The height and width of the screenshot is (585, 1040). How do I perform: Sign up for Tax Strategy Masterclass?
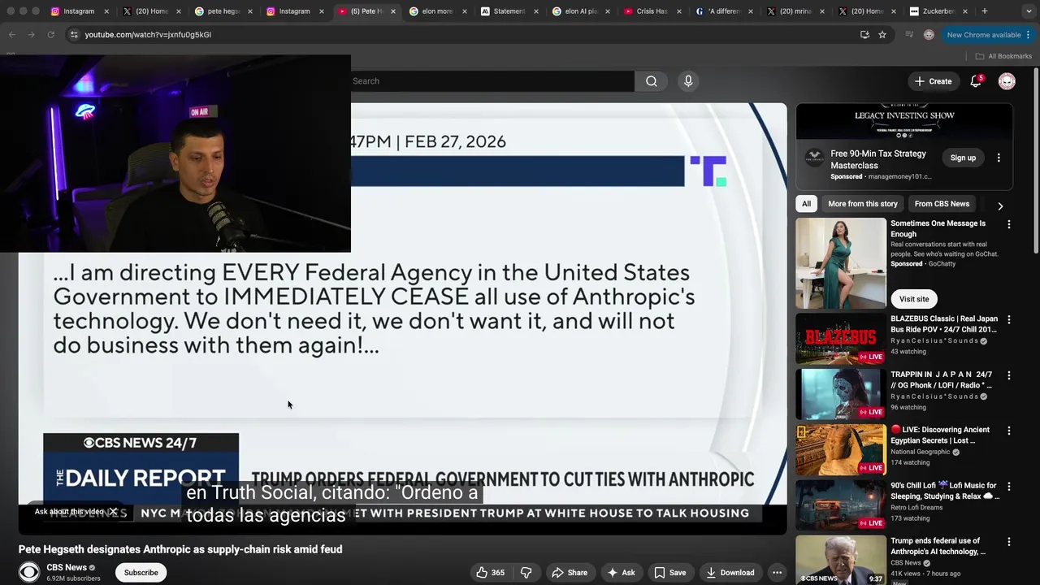[963, 158]
